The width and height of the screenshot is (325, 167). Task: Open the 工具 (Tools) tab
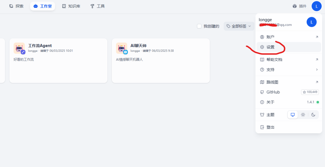[97, 6]
